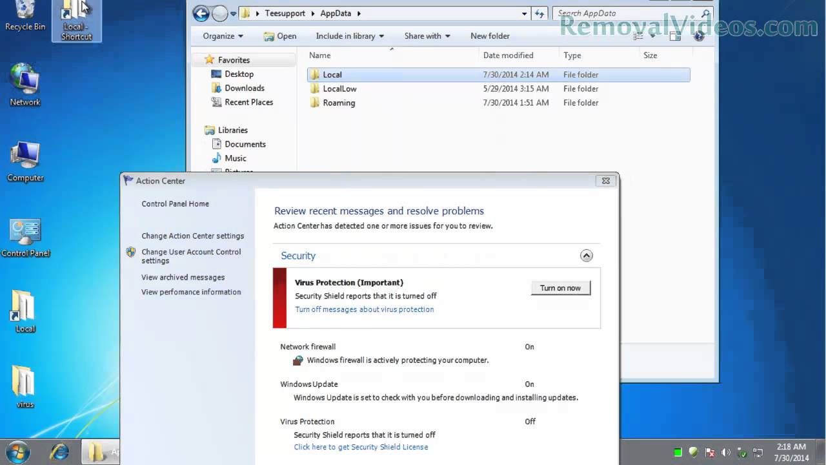Open the Windows Start menu
This screenshot has width=826, height=465.
[x=17, y=451]
